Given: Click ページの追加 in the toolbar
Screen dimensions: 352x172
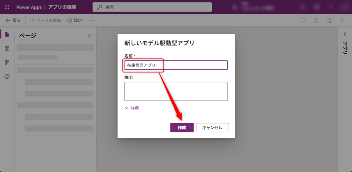Looking at the screenshot, I should pos(45,21).
